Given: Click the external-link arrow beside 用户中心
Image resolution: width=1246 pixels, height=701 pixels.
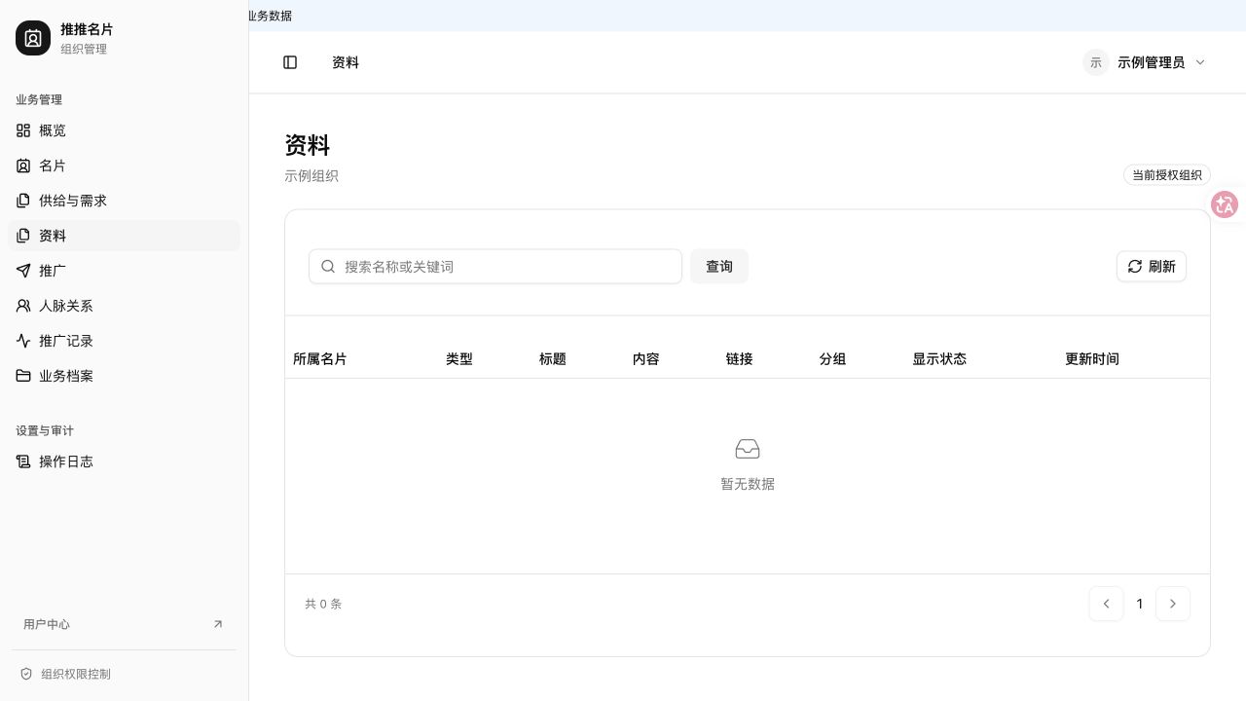Looking at the screenshot, I should point(218,624).
